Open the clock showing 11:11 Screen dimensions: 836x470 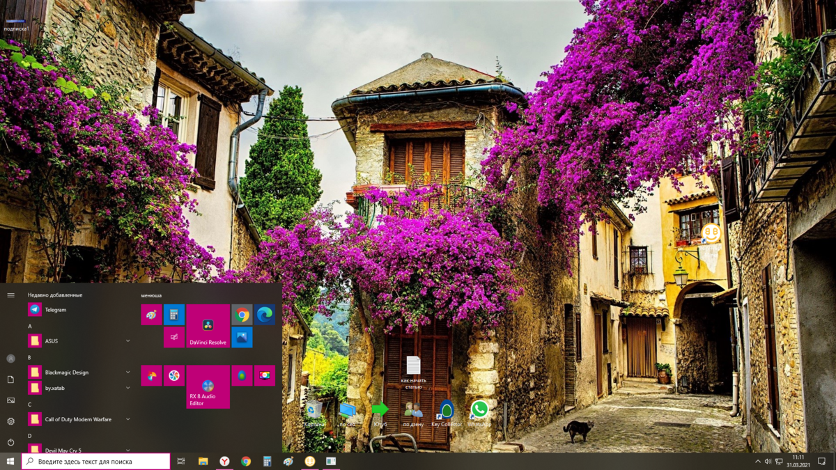pos(798,461)
